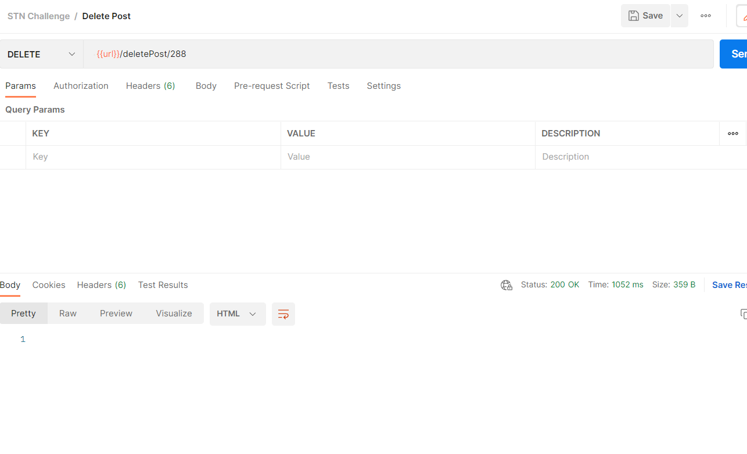Open the request Settings tab
Image resolution: width=747 pixels, height=454 pixels.
tap(383, 86)
